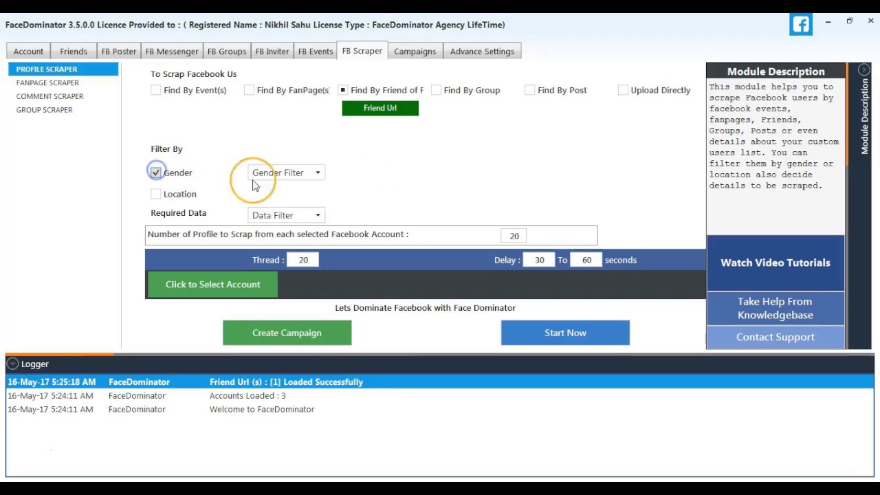The image size is (880, 495).
Task: Select the 'Friend Url (s) : [1] Loaded Successfully' log row
Action: tap(440, 382)
